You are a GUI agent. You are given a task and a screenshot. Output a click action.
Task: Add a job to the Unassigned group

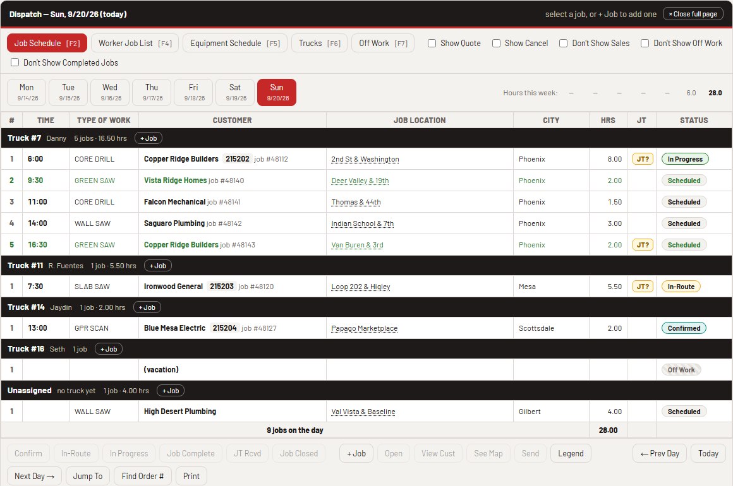tap(171, 391)
